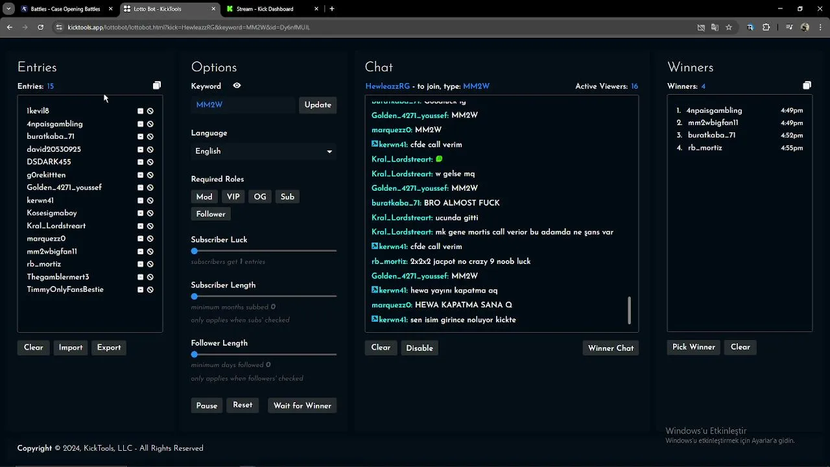Ban g0rekittten using its block icon
This screenshot has height=467, width=830.
pyautogui.click(x=150, y=175)
